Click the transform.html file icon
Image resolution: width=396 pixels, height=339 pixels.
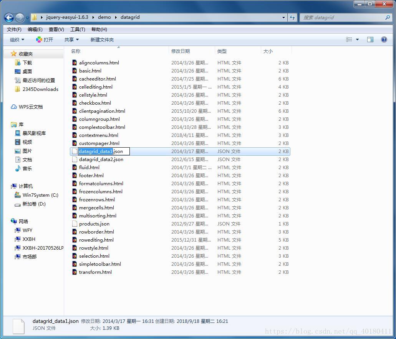point(75,272)
